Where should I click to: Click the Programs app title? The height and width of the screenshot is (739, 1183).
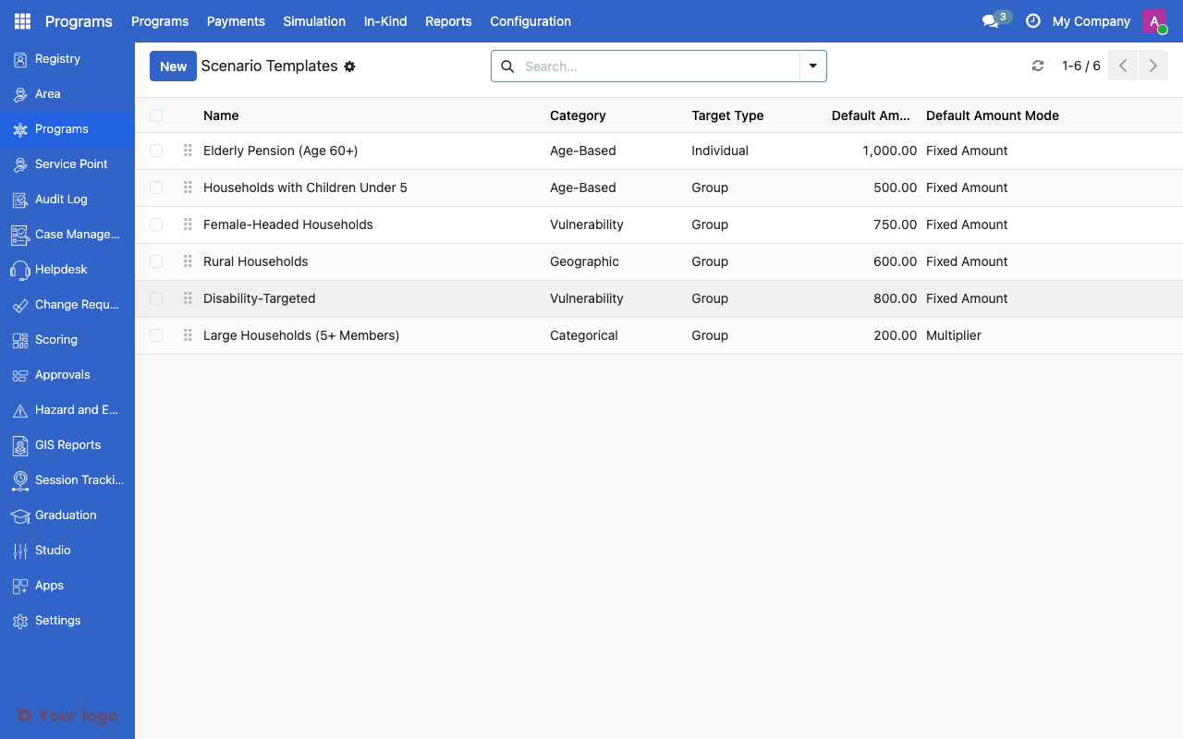[x=79, y=21]
